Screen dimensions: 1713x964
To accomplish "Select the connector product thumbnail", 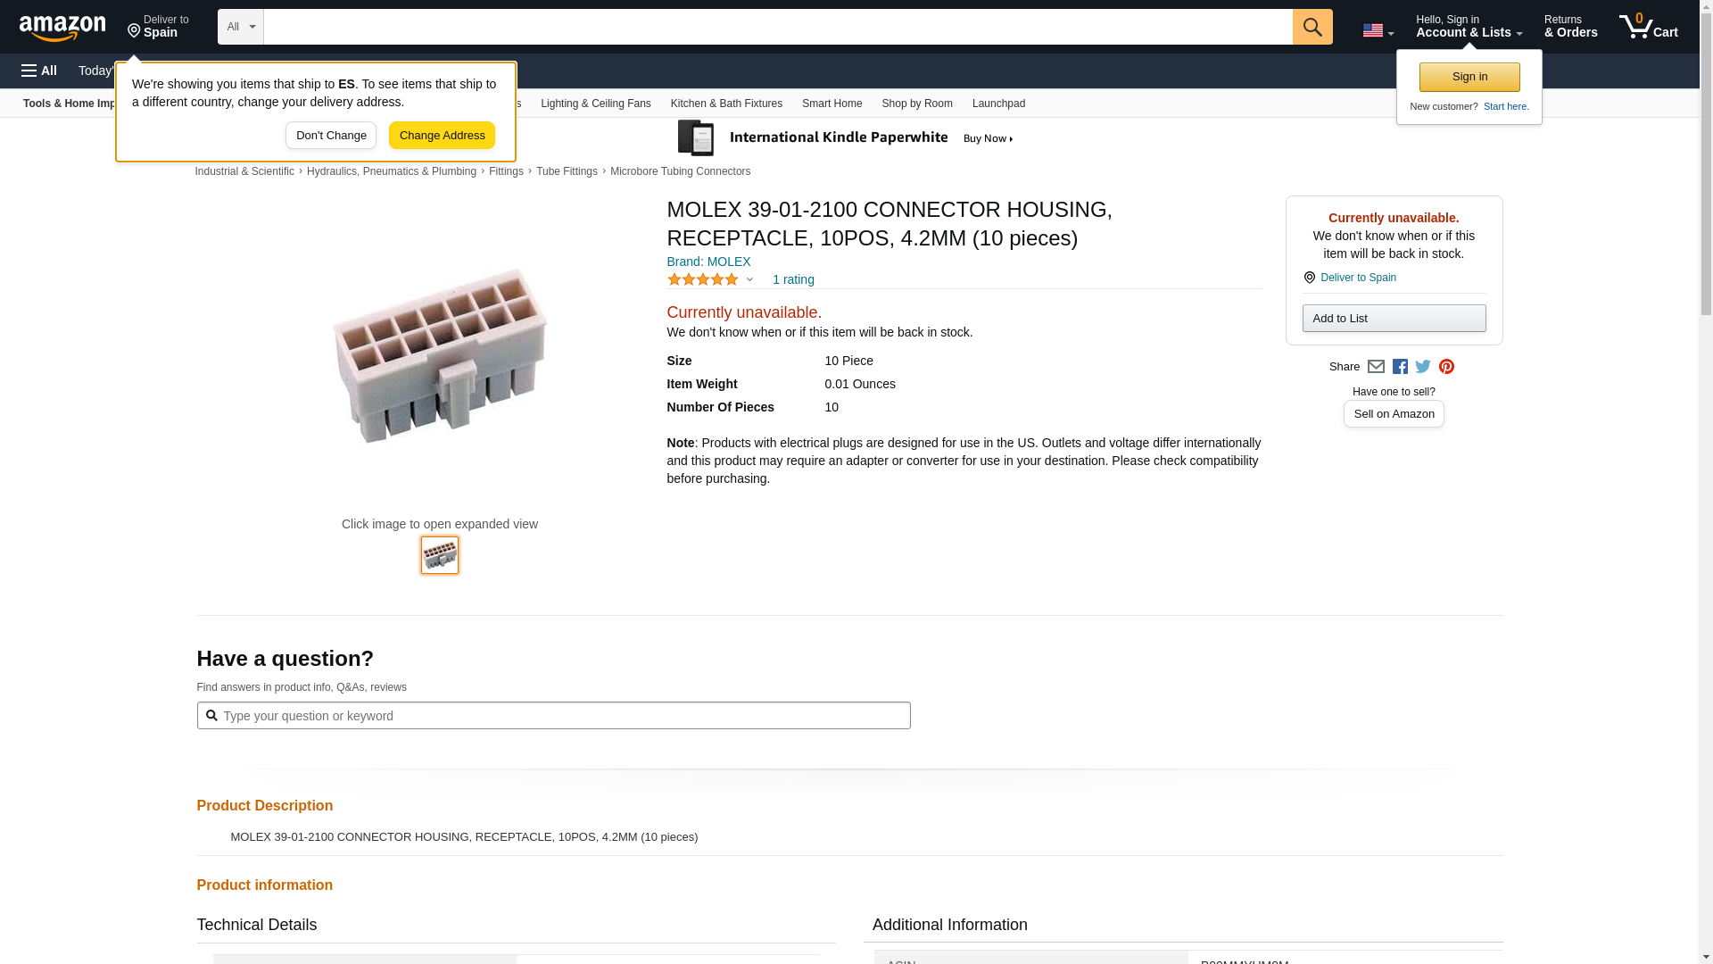I will click(x=440, y=555).
